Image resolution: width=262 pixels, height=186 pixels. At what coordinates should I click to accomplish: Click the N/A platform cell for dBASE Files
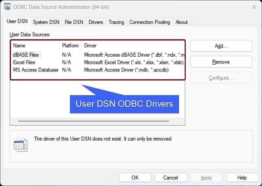(x=66, y=55)
